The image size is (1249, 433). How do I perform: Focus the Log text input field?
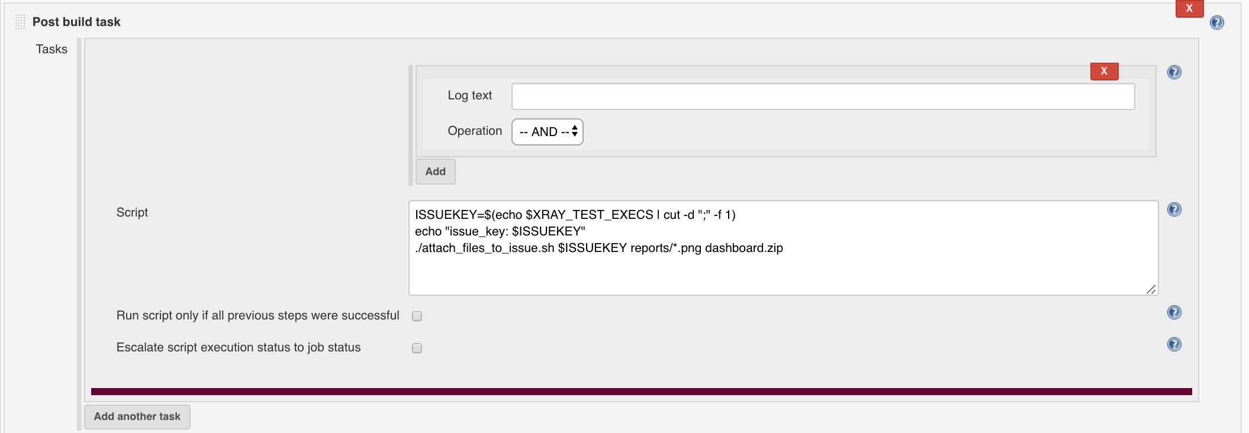coord(823,96)
